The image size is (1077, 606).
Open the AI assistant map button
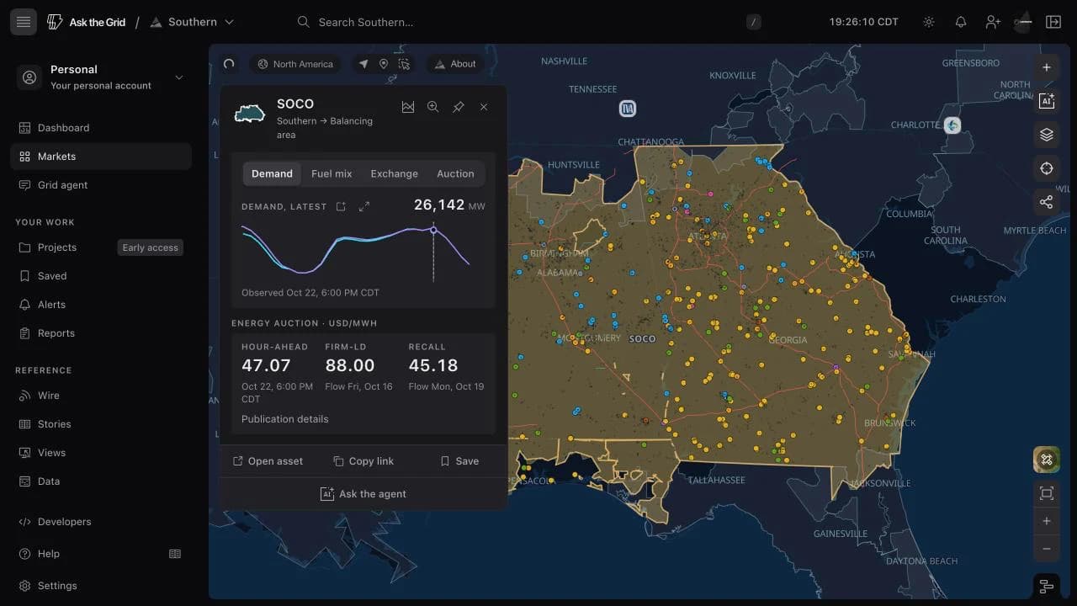1047,101
